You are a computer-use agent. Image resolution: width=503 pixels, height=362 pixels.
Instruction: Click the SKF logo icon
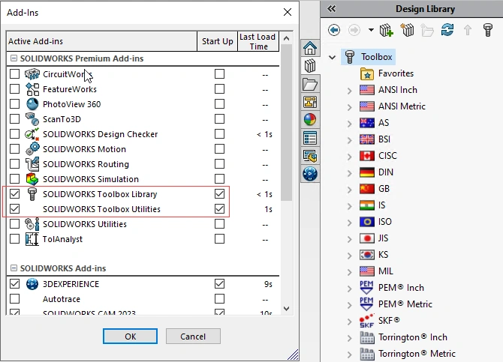point(366,321)
